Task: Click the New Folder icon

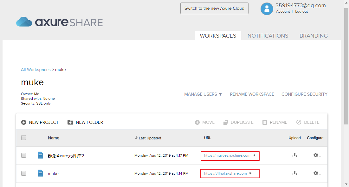Action: coord(70,122)
